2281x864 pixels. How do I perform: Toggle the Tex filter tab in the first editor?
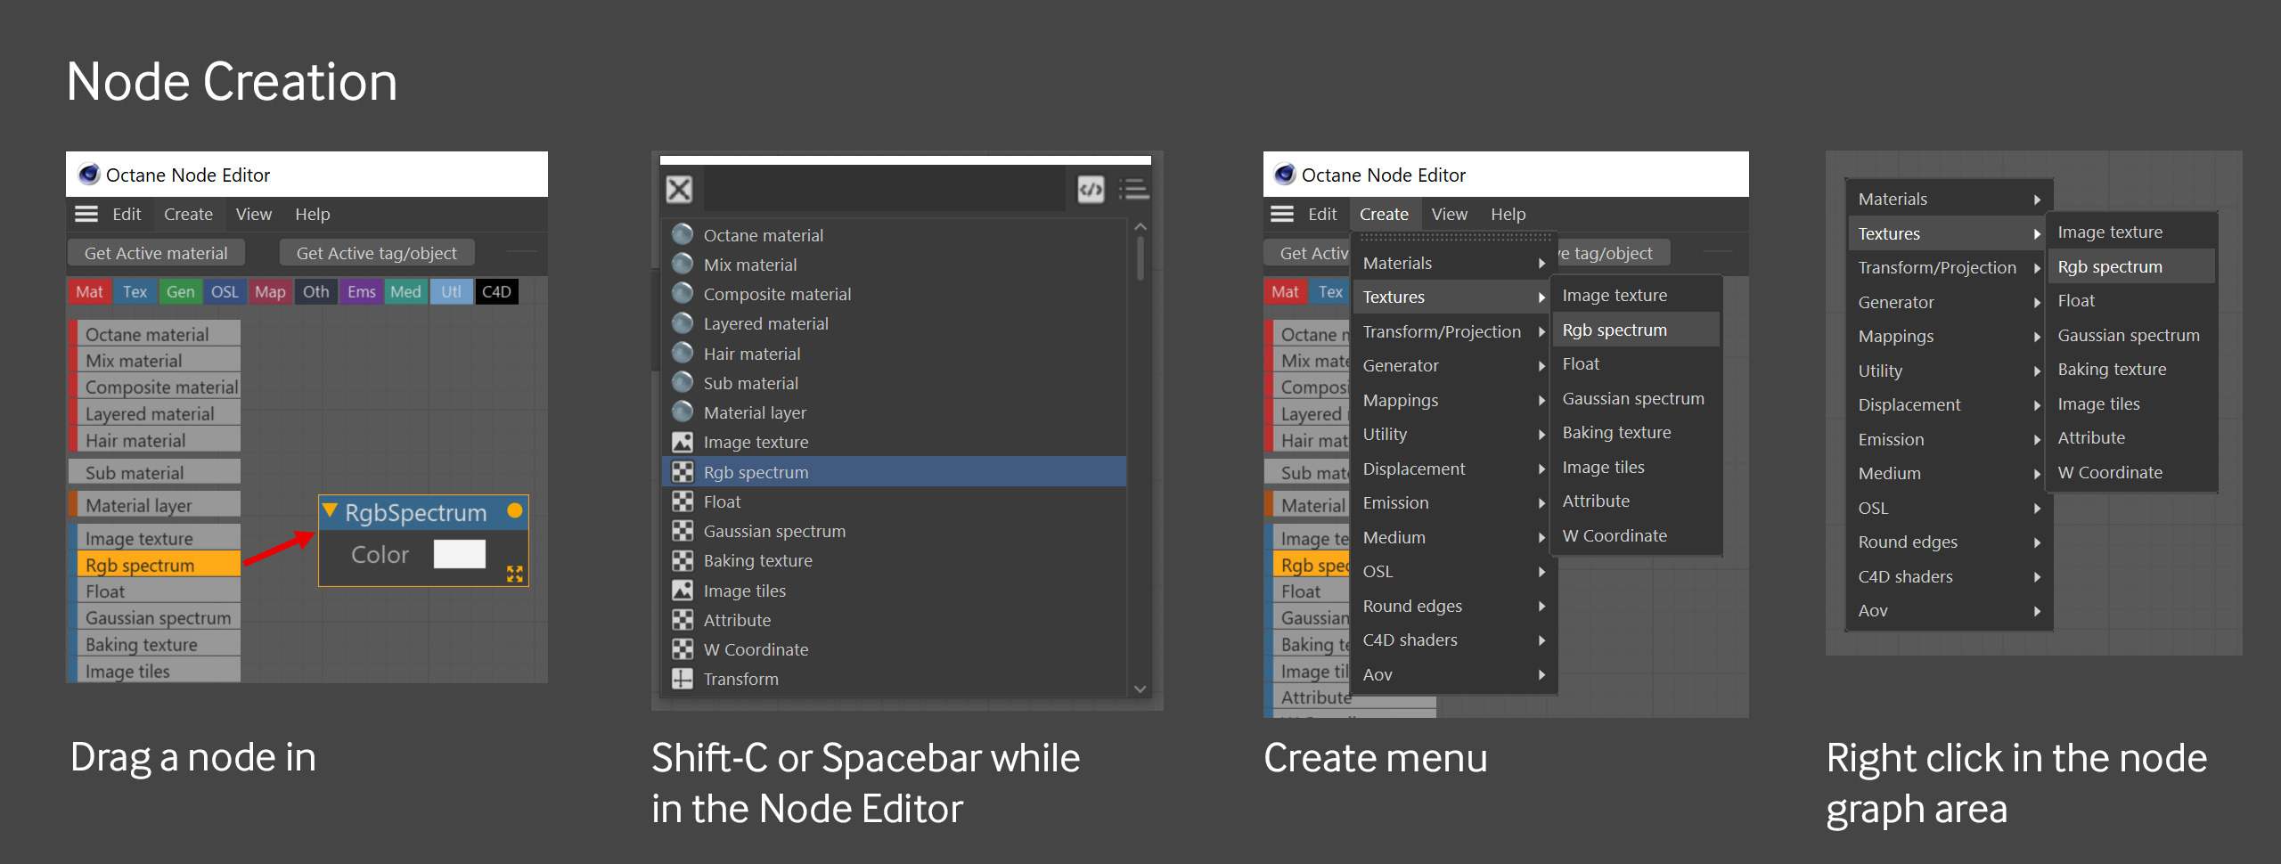point(135,291)
